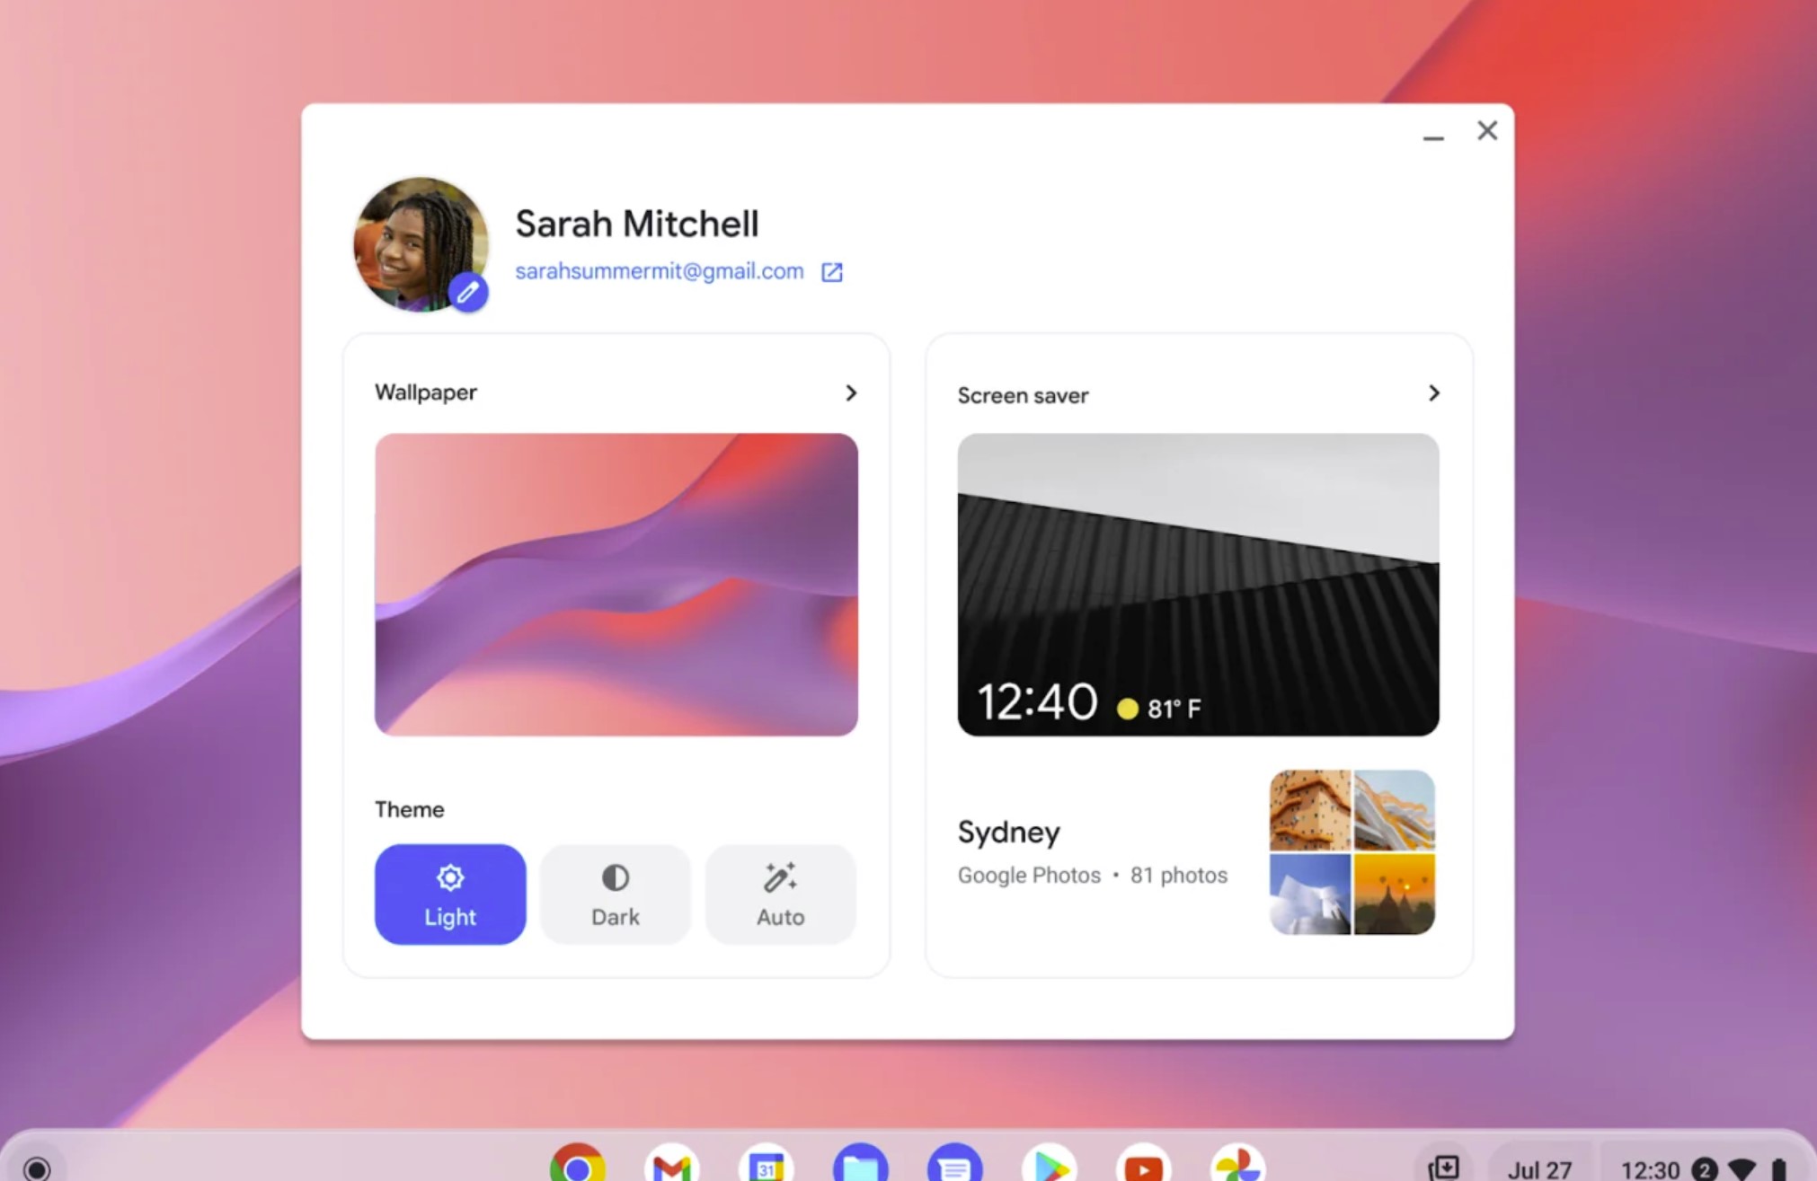Expand the Wallpaper section chevron
Viewport: 1817px width, 1181px height.
[851, 393]
